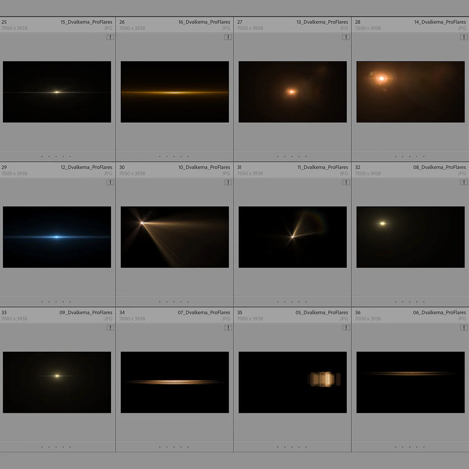
Task: Click index number 29 in grid cell
Action: (x=4, y=167)
